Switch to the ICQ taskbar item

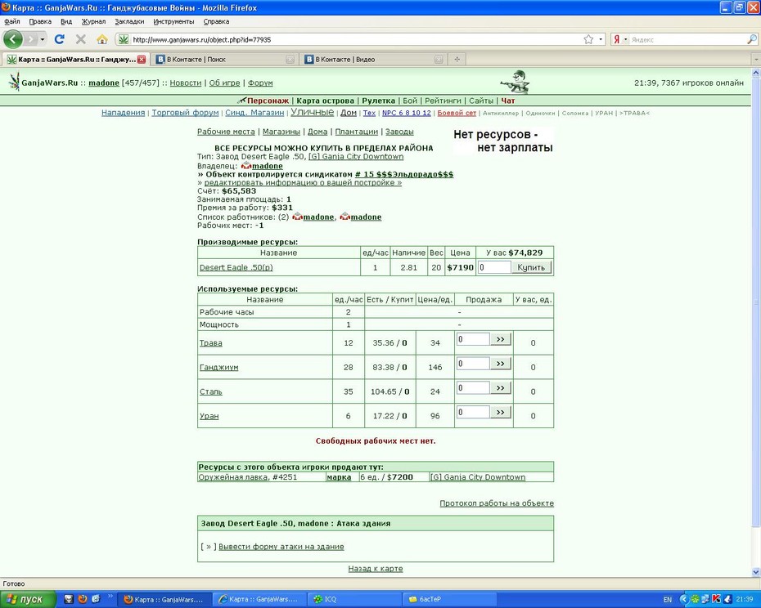coord(354,599)
